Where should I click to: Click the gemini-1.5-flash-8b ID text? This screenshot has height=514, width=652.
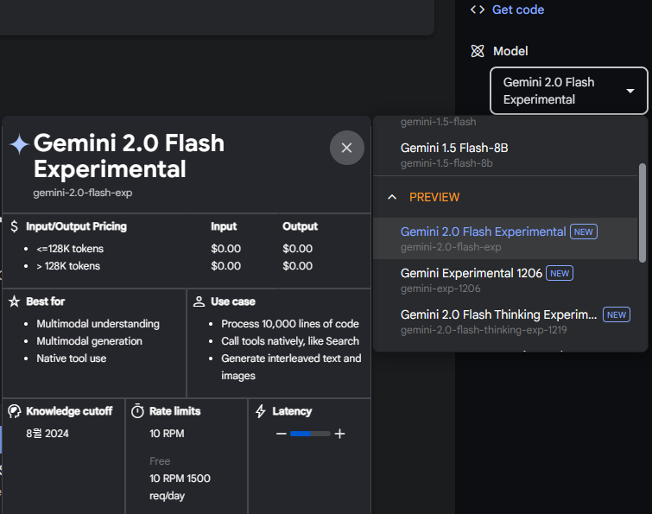[x=446, y=163]
